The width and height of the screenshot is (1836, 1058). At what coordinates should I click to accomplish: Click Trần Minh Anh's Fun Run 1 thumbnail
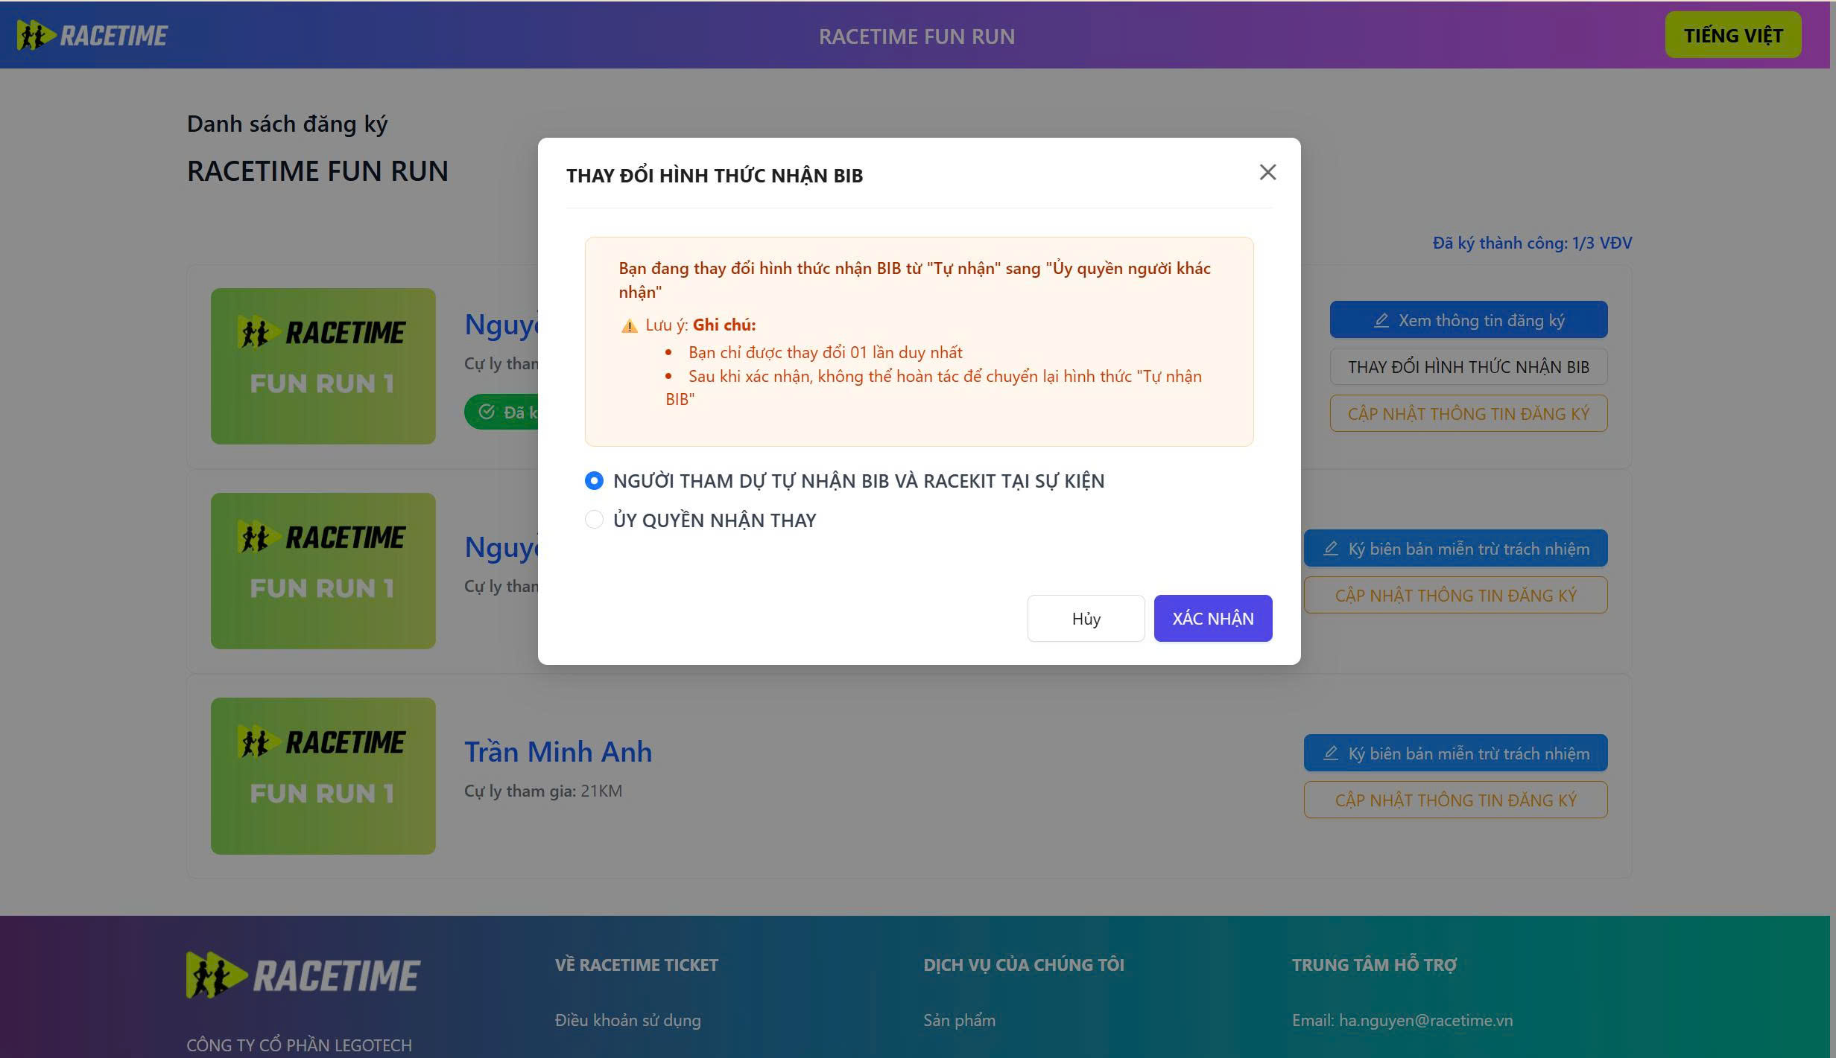pyautogui.click(x=323, y=776)
